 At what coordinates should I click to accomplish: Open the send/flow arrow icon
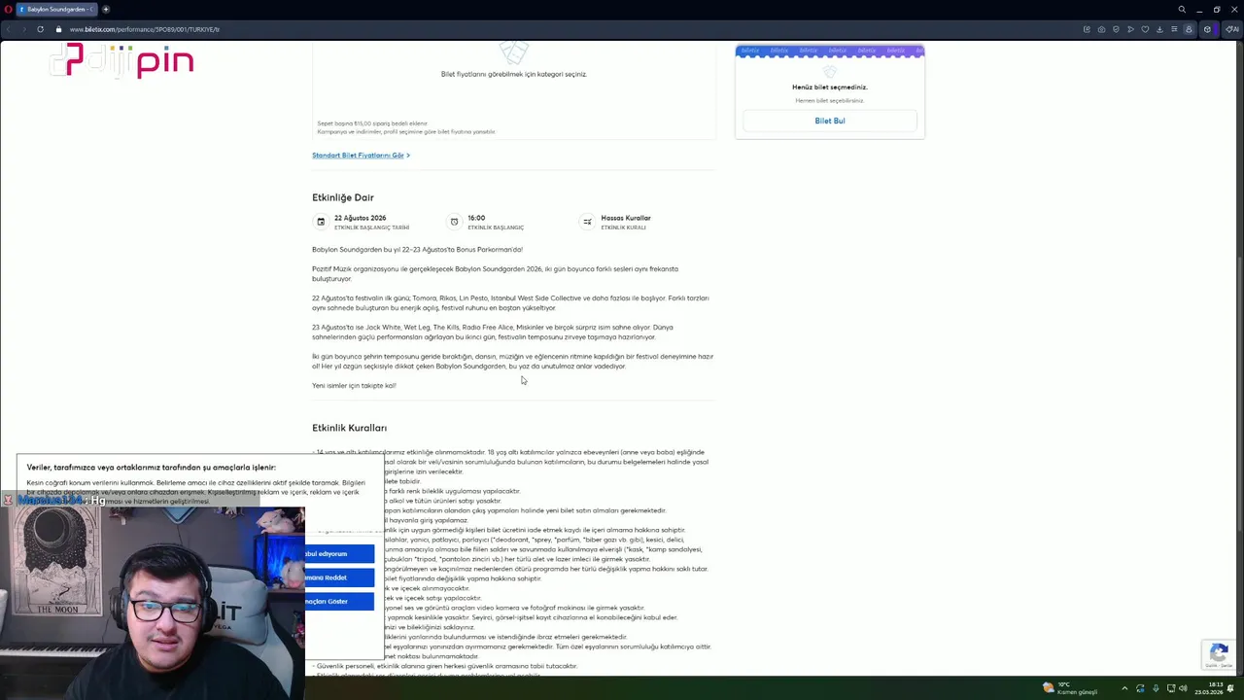[1130, 29]
